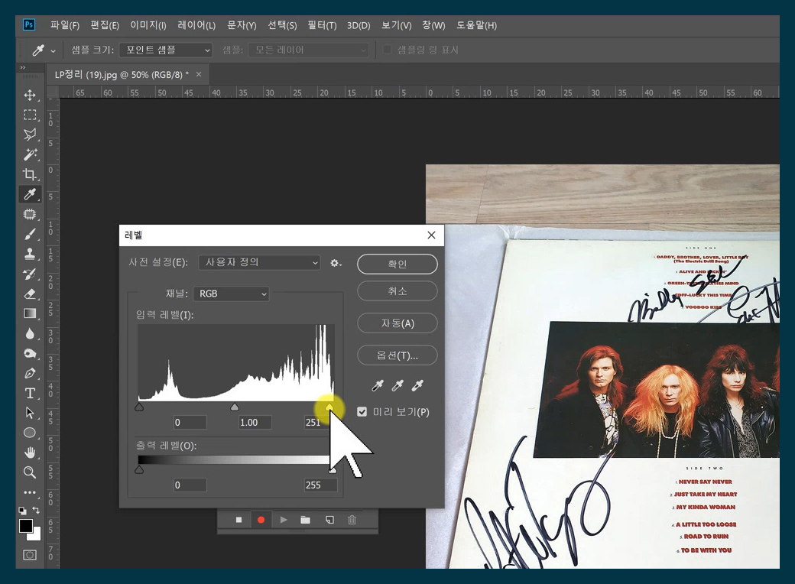Image resolution: width=795 pixels, height=584 pixels.
Task: Select the Path Selection arrow tool
Action: point(30,414)
